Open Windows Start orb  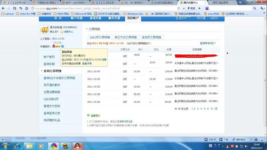coord(5,146)
